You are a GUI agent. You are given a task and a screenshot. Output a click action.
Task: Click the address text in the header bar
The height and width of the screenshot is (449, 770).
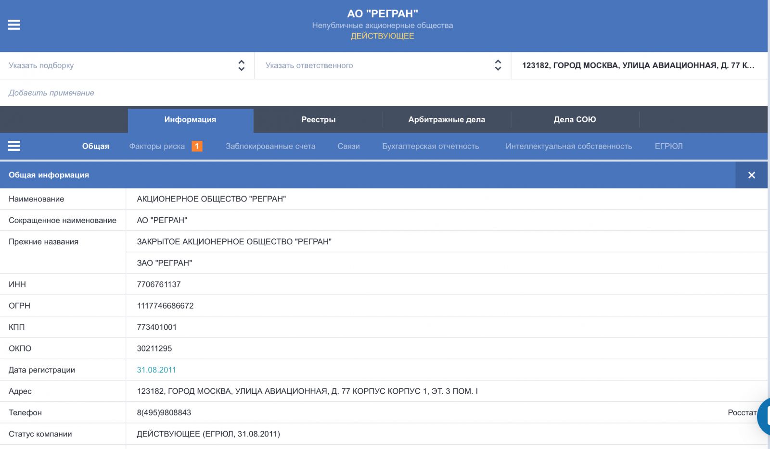coord(638,65)
